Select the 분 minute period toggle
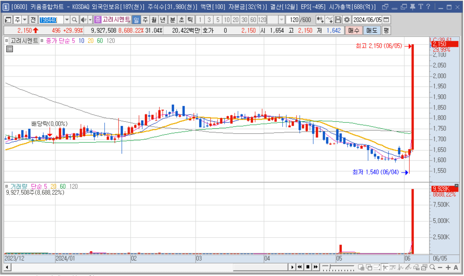The width and height of the screenshot is (464, 276). click(x=173, y=20)
